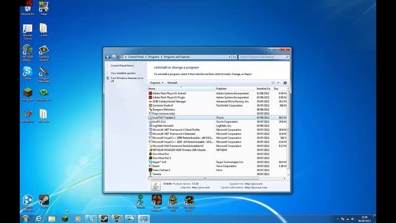396x223 pixels.
Task: Sort the list by Publisher column
Action: point(235,89)
